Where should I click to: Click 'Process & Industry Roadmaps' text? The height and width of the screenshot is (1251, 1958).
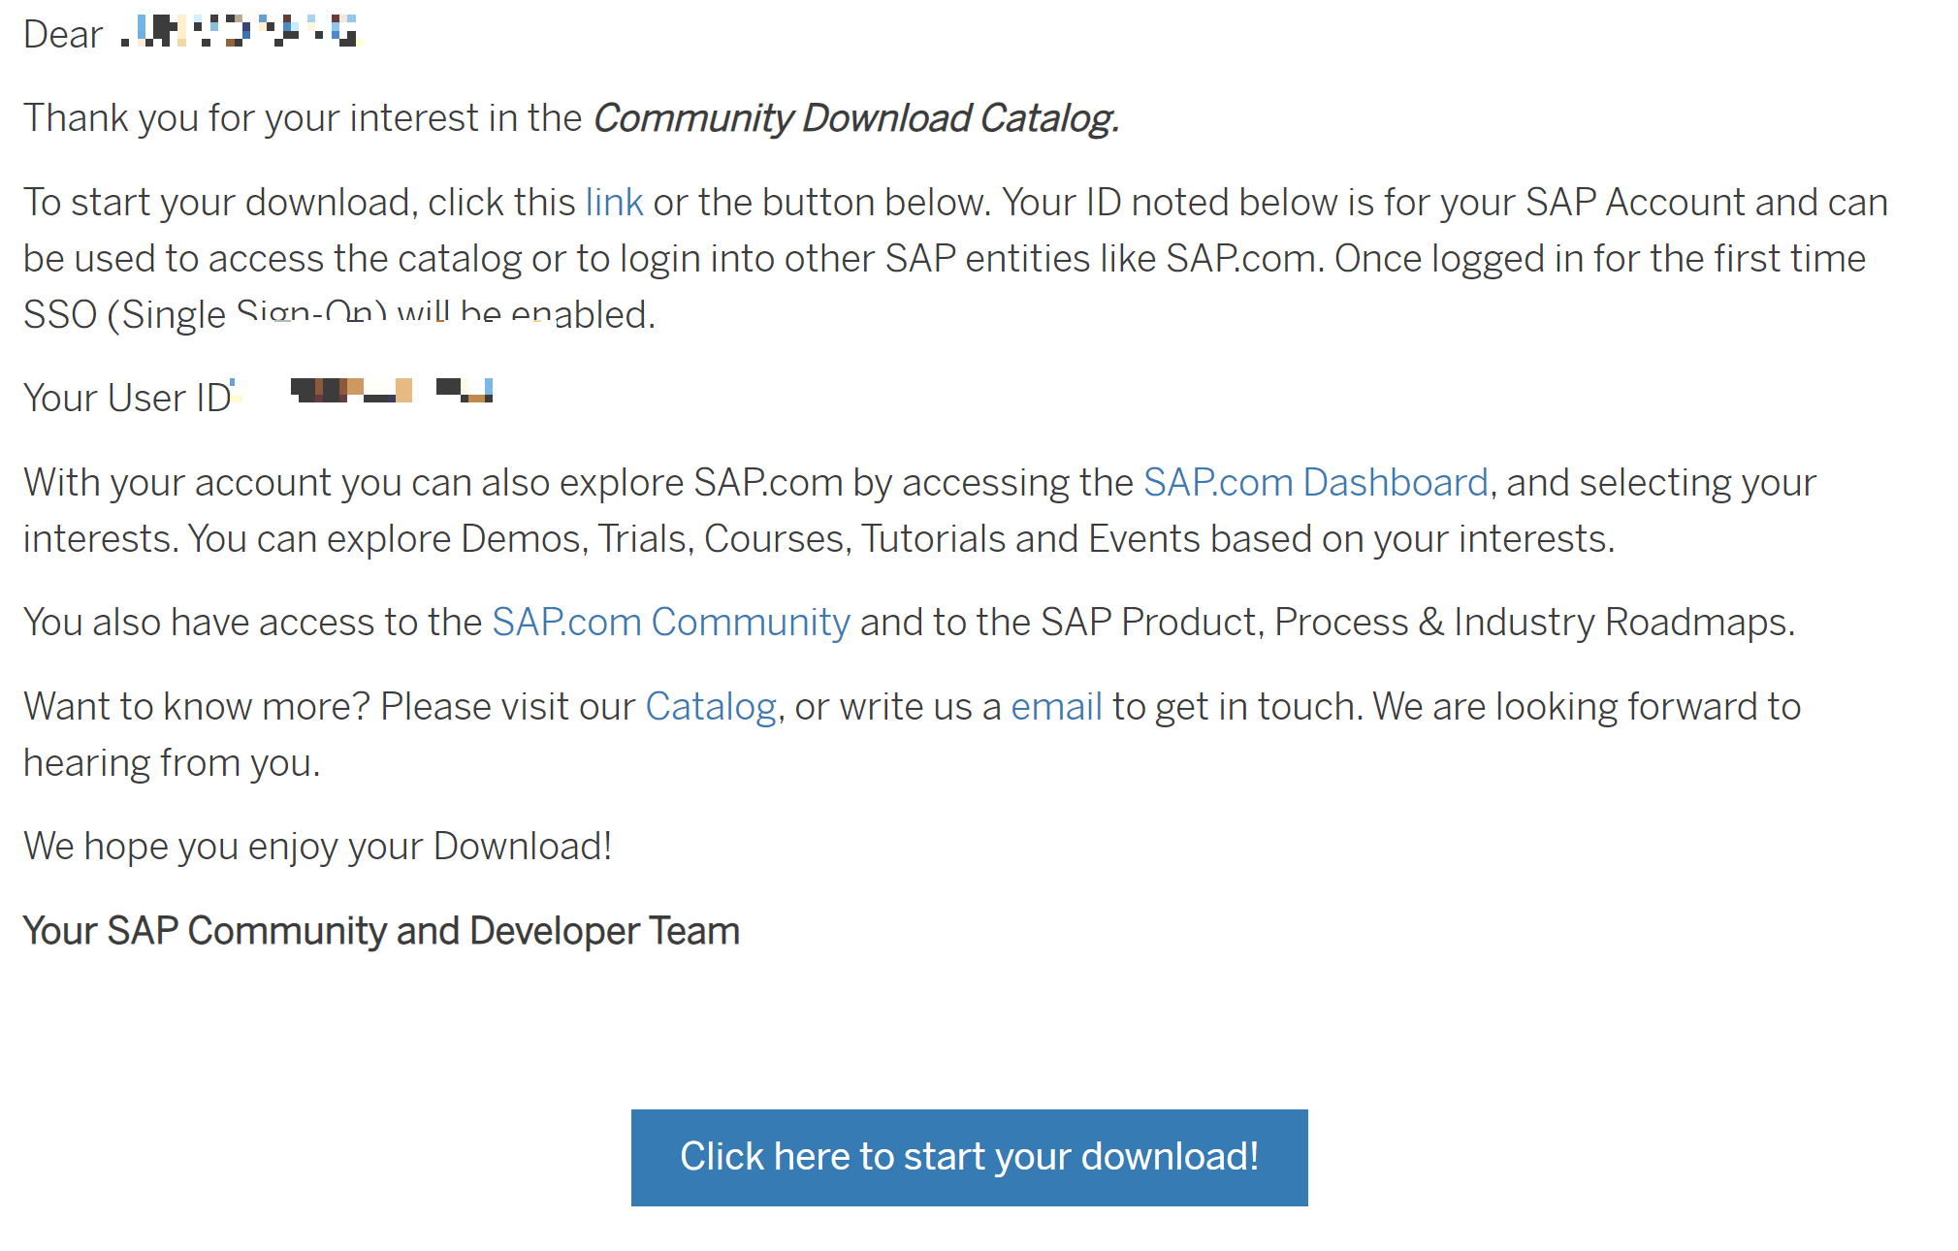1532,623
